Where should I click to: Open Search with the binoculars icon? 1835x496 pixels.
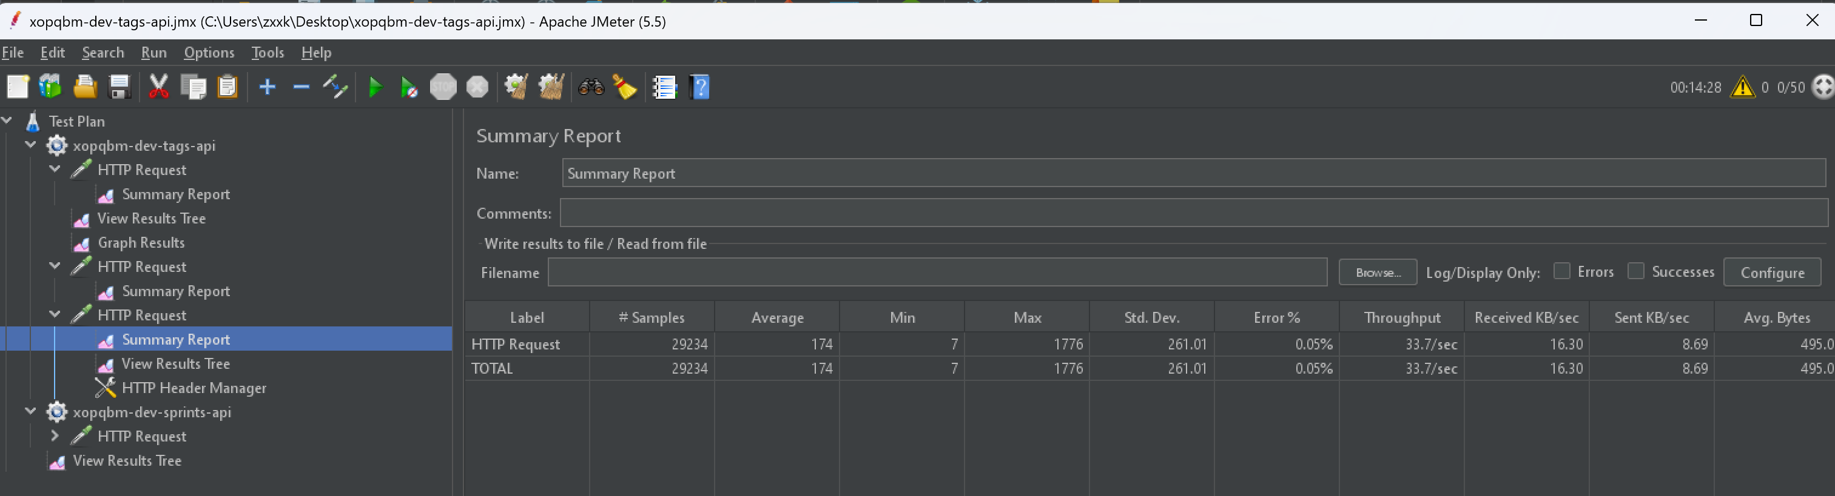point(590,88)
